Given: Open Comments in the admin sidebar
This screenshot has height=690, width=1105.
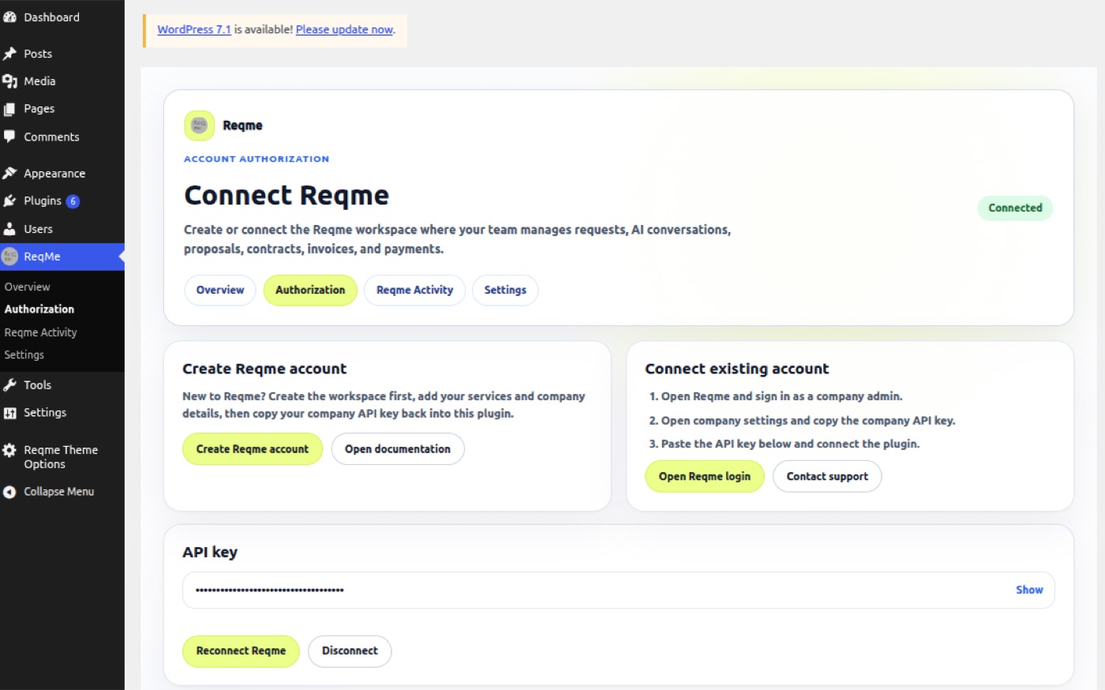Looking at the screenshot, I should click(x=62, y=137).
